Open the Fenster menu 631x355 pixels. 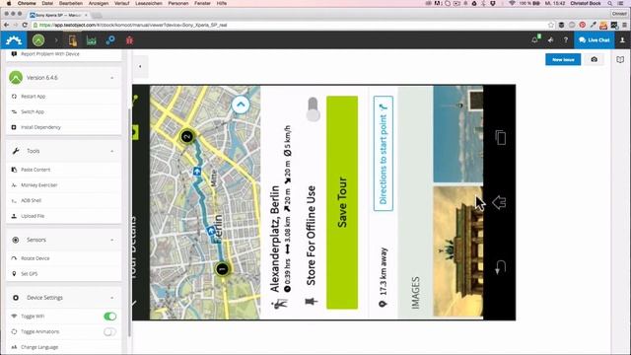(x=202, y=3)
